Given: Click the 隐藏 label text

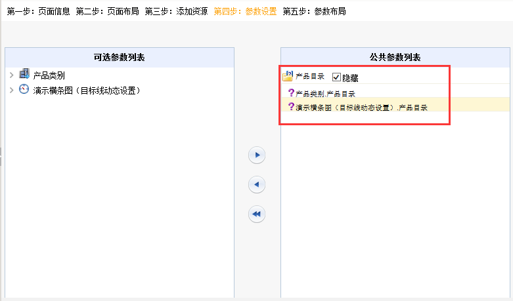Looking at the screenshot, I should (350, 78).
